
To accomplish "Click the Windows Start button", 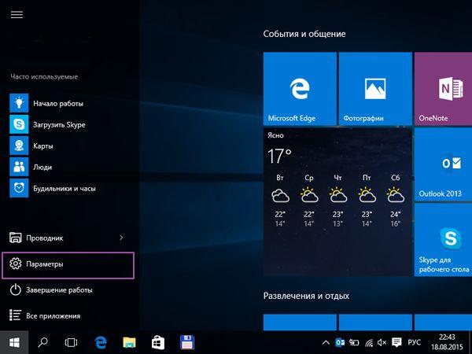I will [14, 342].
